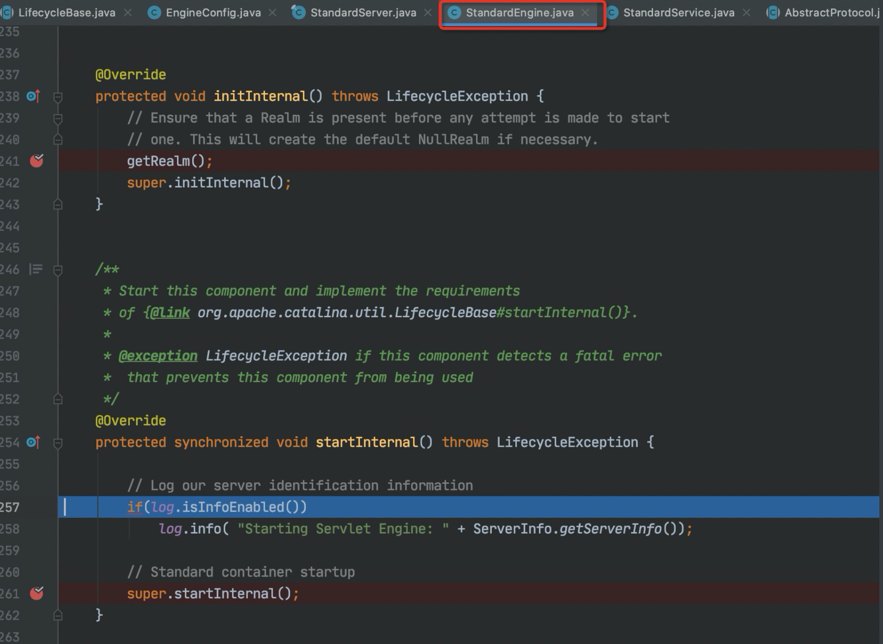Collapse the Javadoc fold at line 246
Viewport: 883px width, 644px height.
click(58, 270)
